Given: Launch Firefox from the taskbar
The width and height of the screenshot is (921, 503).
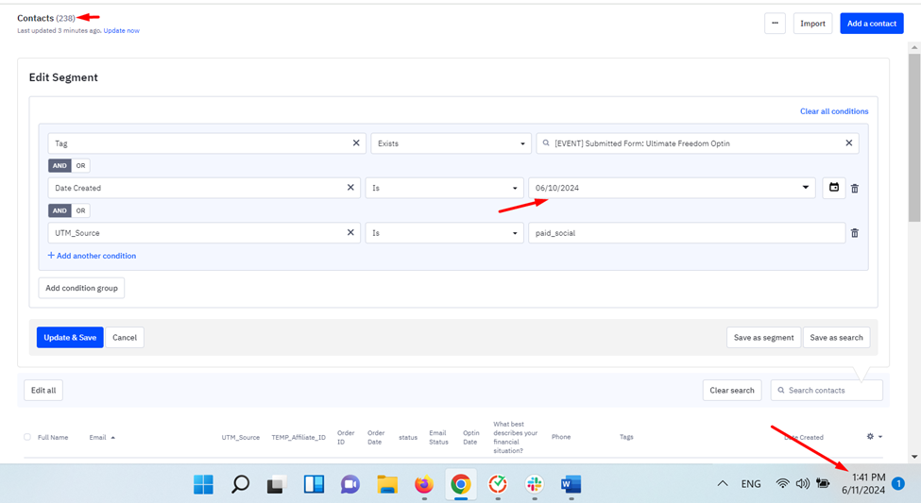Looking at the screenshot, I should click(423, 484).
